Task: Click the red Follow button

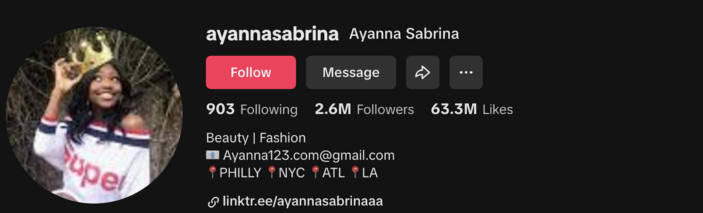Action: click(251, 72)
